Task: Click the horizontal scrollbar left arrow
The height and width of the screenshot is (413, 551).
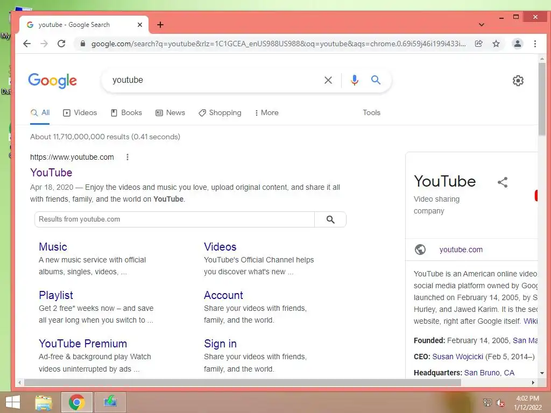Action: [19, 382]
